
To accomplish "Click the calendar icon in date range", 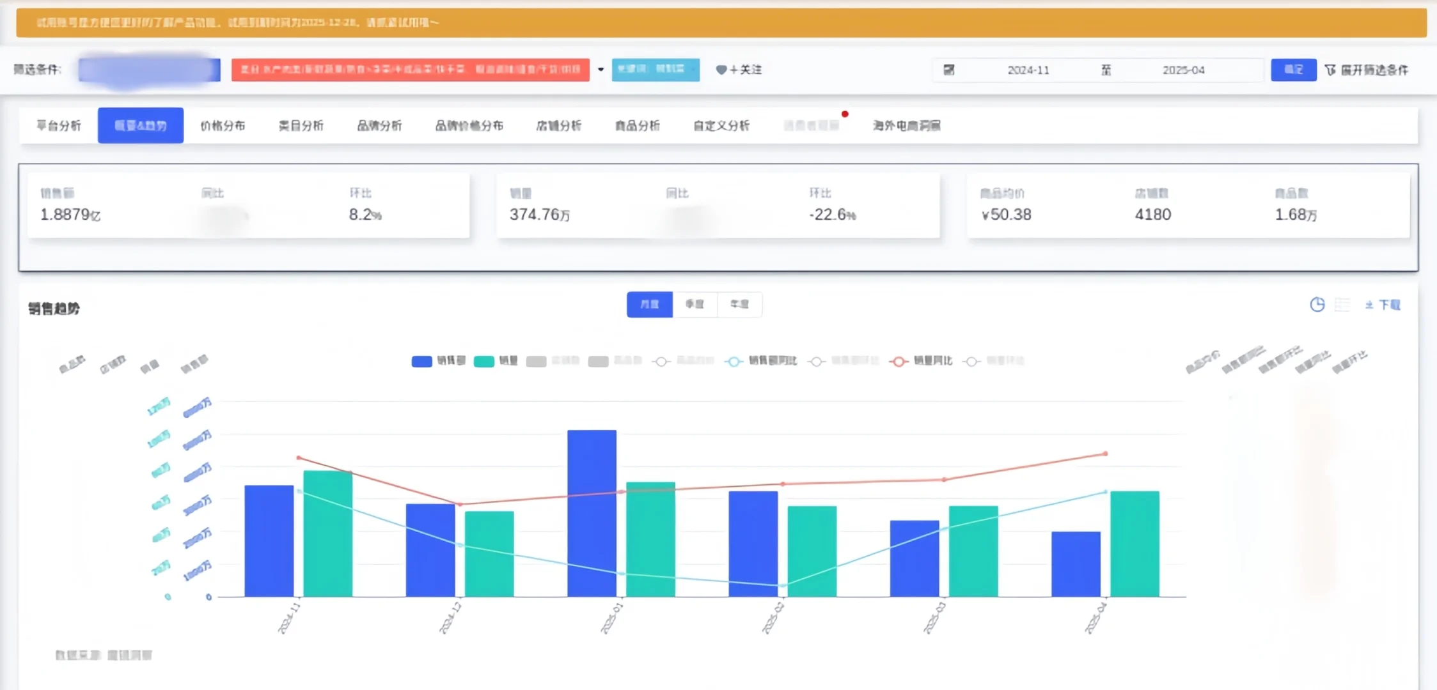I will pyautogui.click(x=949, y=70).
